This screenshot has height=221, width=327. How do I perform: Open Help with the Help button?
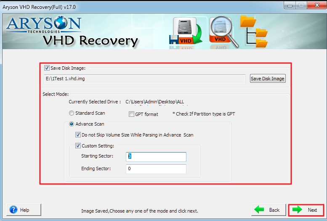24,210
